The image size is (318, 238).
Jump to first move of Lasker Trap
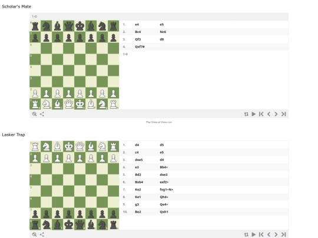(261, 234)
